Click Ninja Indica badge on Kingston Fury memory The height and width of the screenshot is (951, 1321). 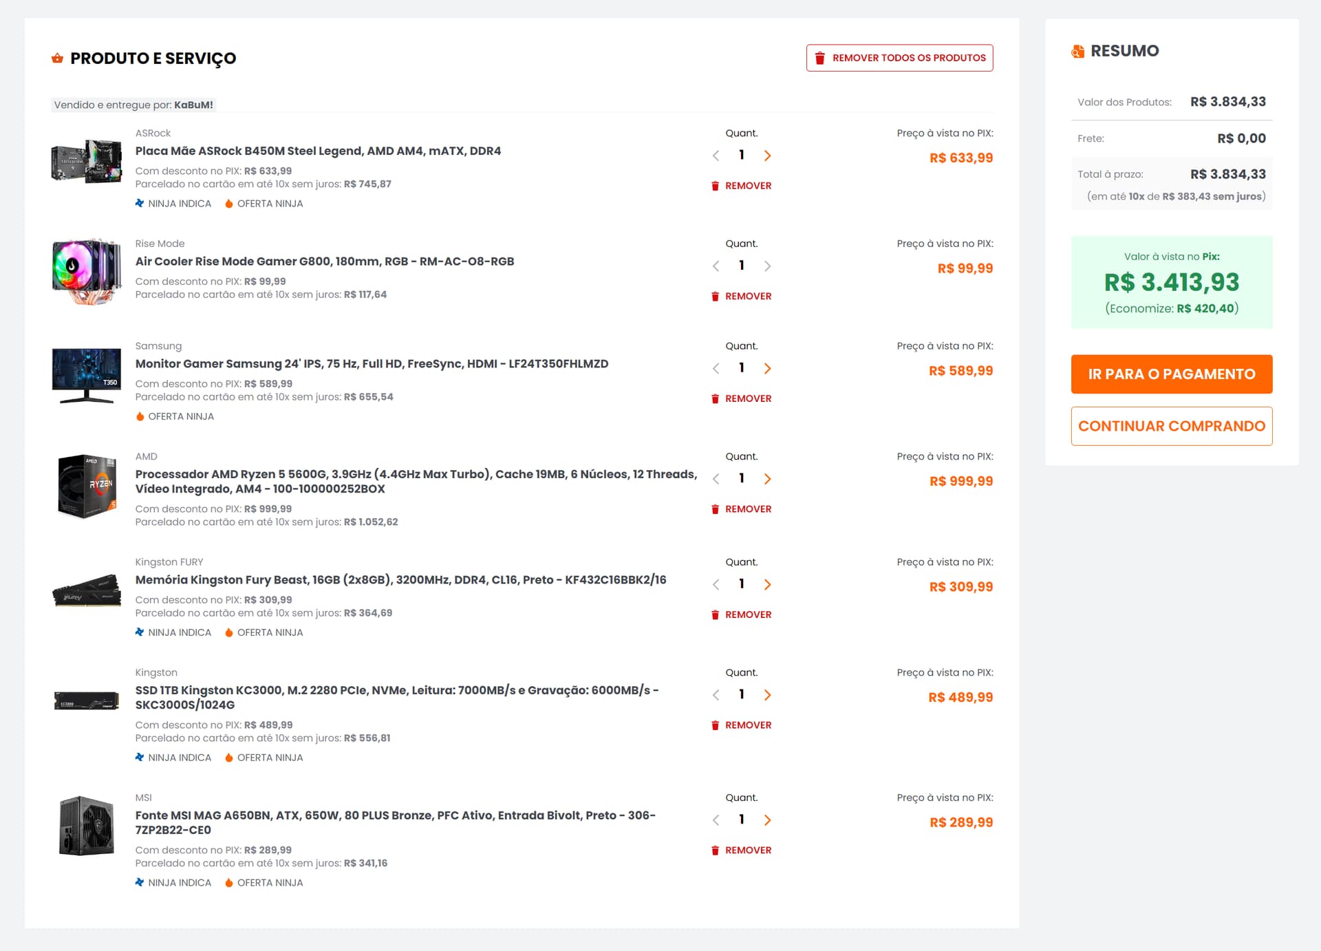point(173,632)
